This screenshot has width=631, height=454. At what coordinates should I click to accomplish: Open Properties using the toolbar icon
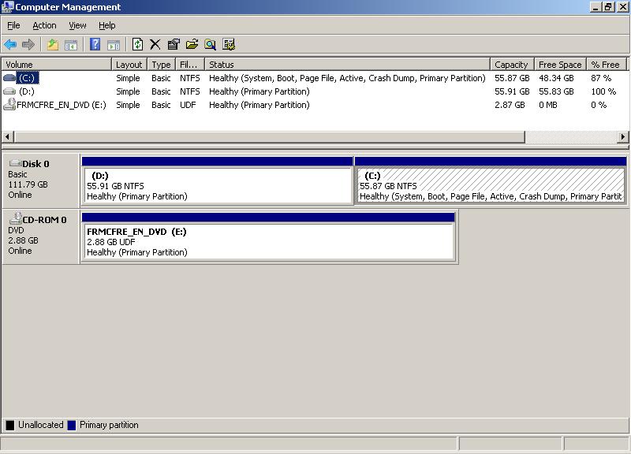coord(174,45)
